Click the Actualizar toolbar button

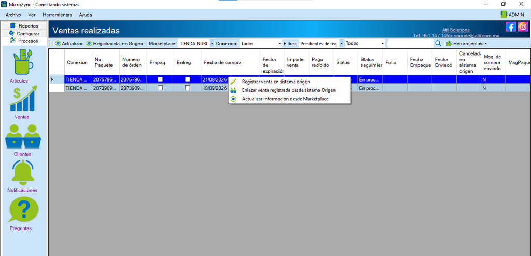pyautogui.click(x=69, y=44)
